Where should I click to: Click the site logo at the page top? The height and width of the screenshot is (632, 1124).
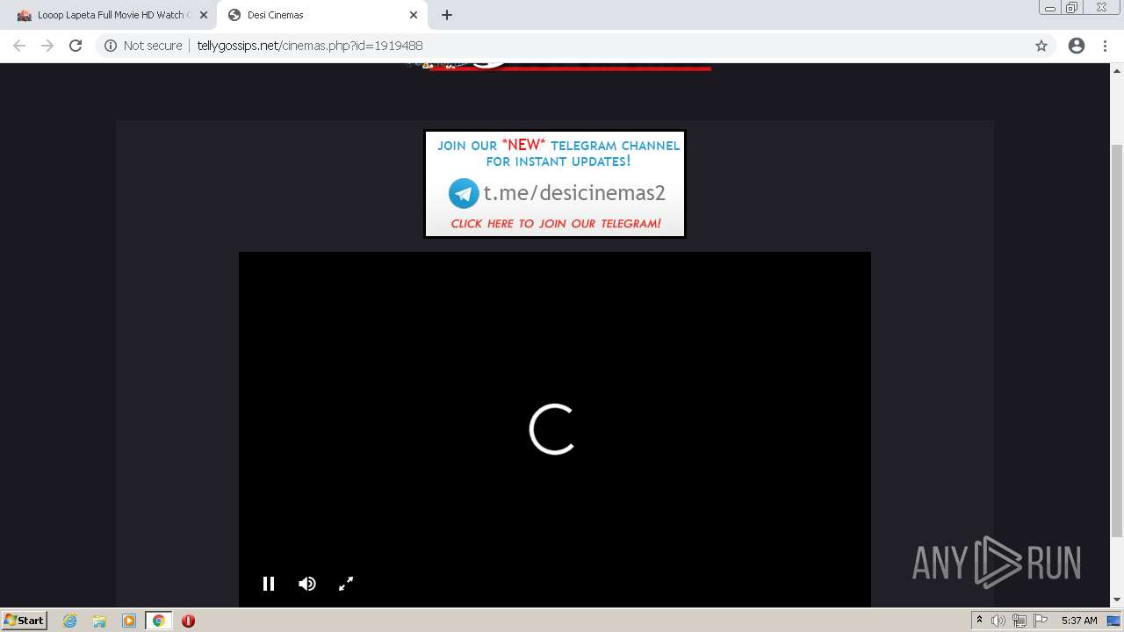[558, 67]
